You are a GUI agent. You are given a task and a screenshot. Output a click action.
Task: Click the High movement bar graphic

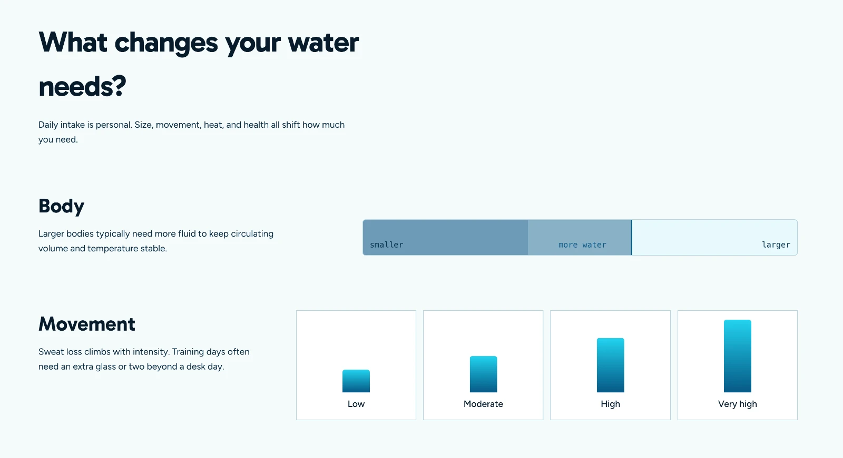tap(610, 365)
